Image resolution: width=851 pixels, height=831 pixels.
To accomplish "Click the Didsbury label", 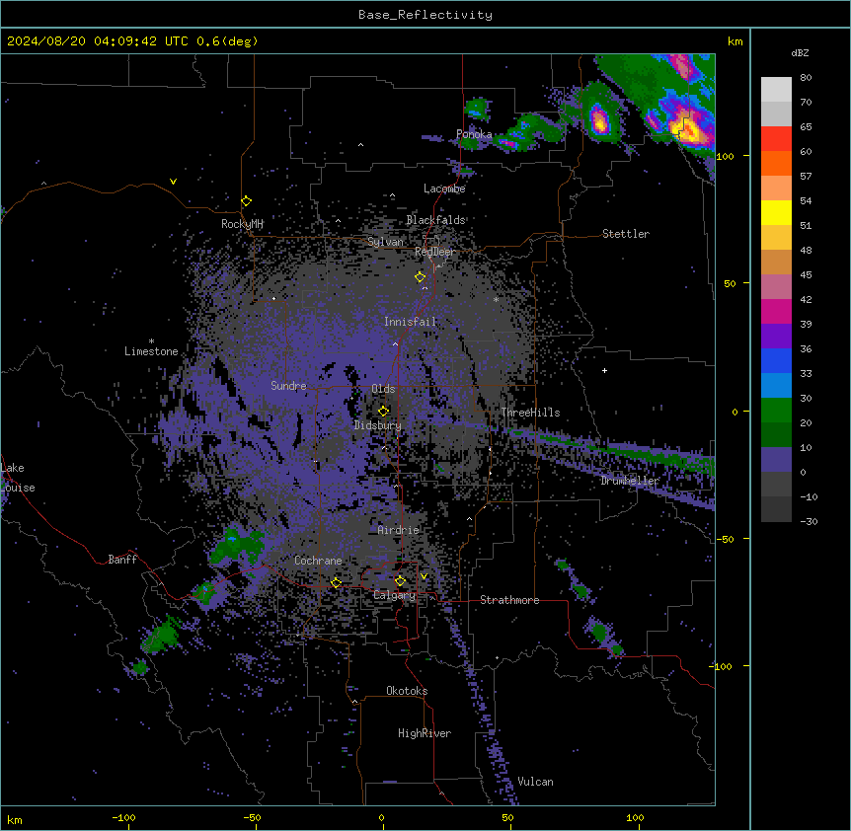I will tap(378, 425).
